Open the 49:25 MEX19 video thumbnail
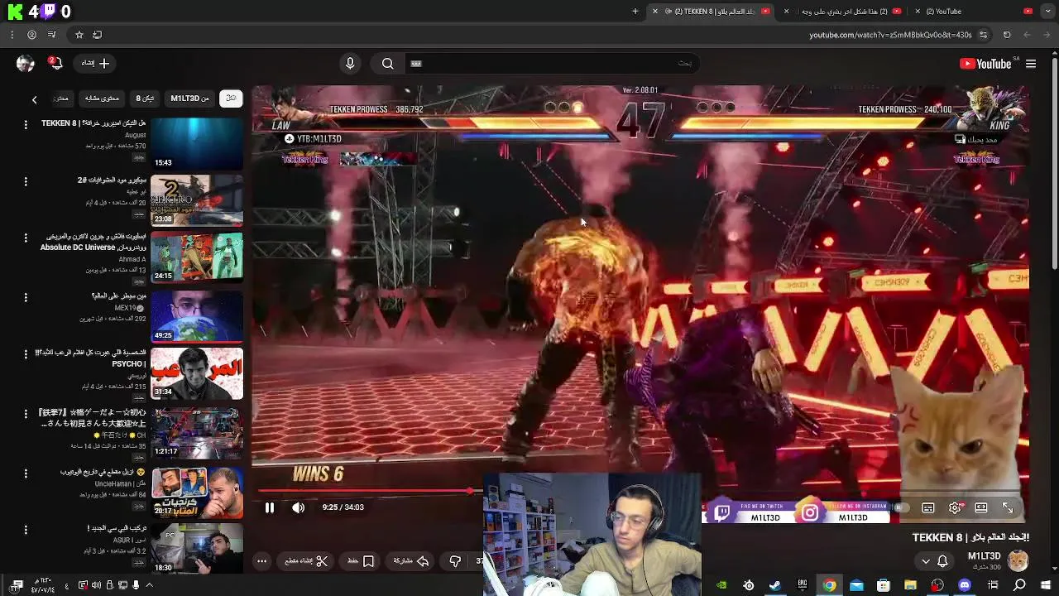The image size is (1059, 596). point(197,315)
